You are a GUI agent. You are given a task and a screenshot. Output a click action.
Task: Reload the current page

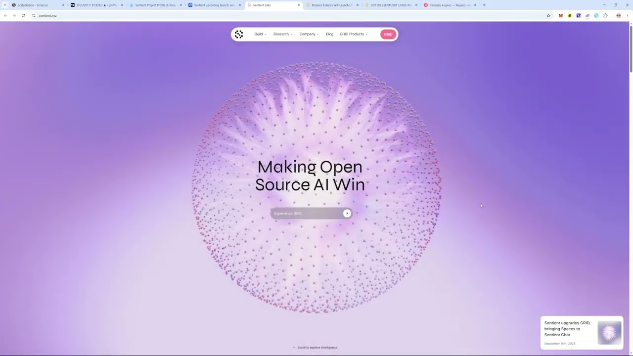point(23,15)
